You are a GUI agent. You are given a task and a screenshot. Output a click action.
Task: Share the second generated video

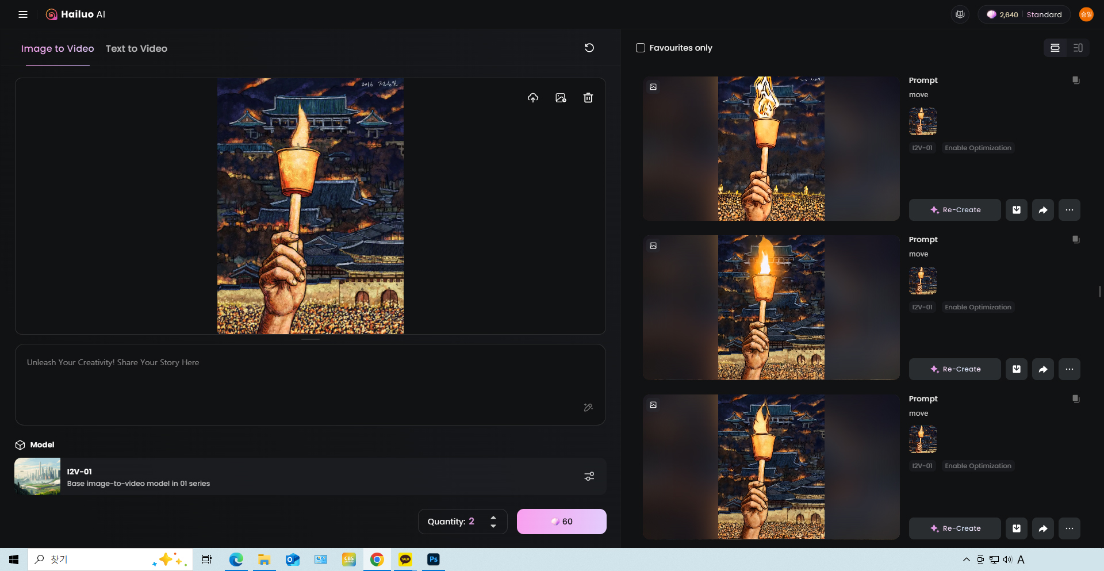click(x=1043, y=369)
